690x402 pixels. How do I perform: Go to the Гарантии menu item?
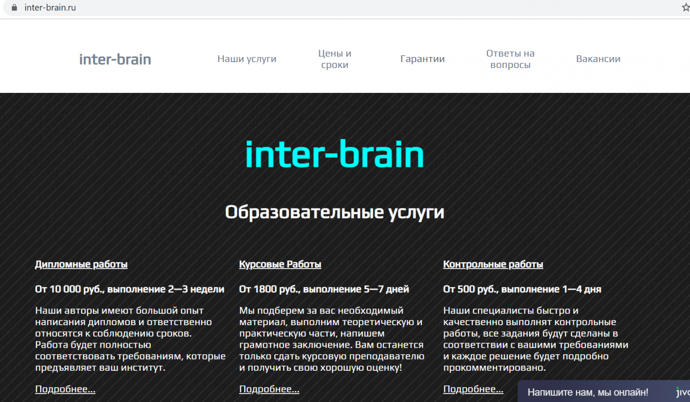(423, 59)
